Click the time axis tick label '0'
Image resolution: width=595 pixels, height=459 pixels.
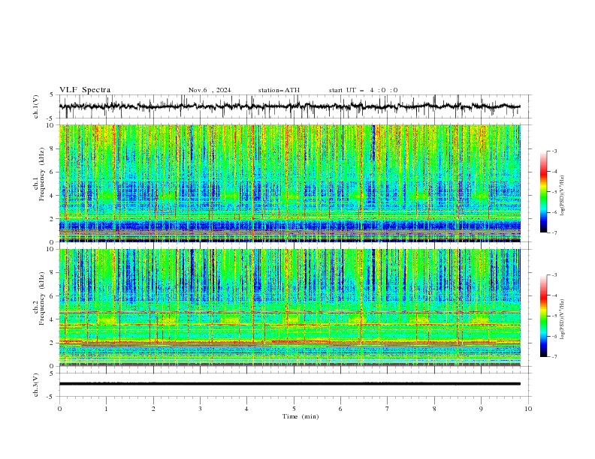point(59,409)
